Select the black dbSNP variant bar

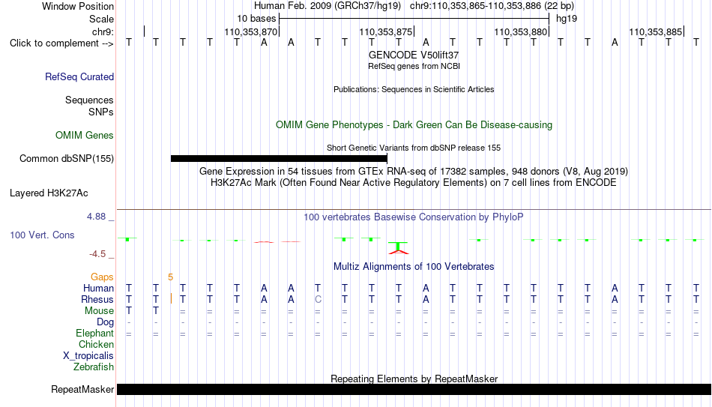pos(279,159)
